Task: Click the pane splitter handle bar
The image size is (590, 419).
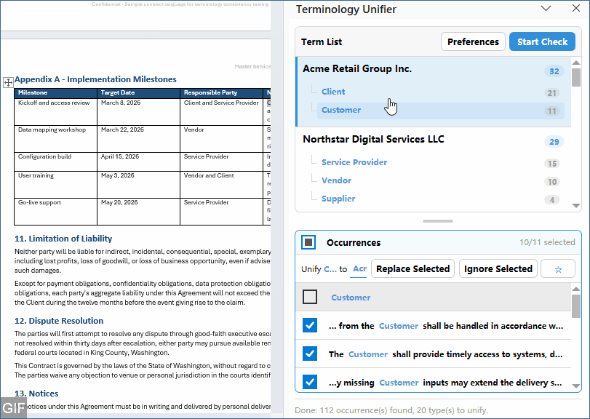Action: pos(438,221)
